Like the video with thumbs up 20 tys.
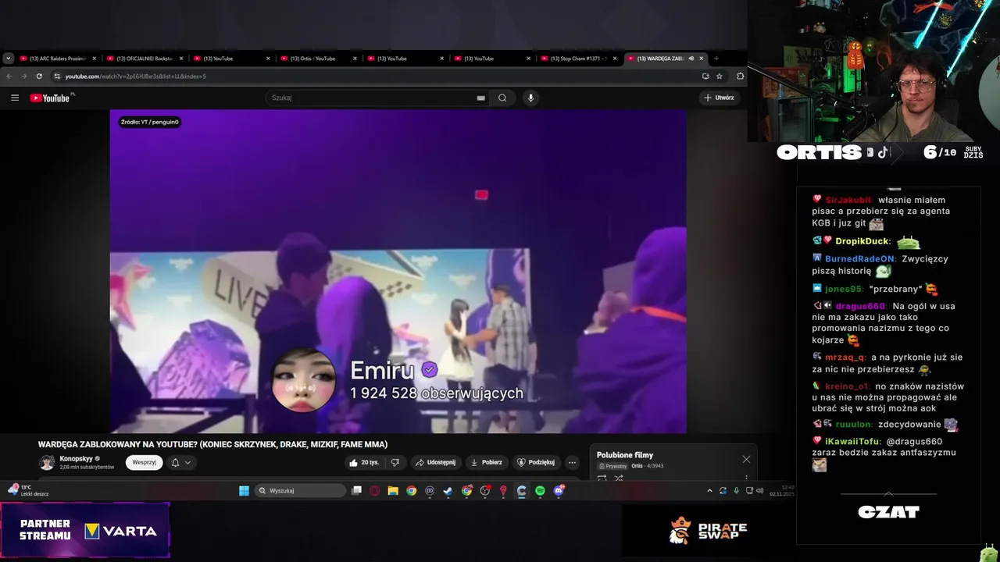The height and width of the screenshot is (562, 1000). click(365, 462)
